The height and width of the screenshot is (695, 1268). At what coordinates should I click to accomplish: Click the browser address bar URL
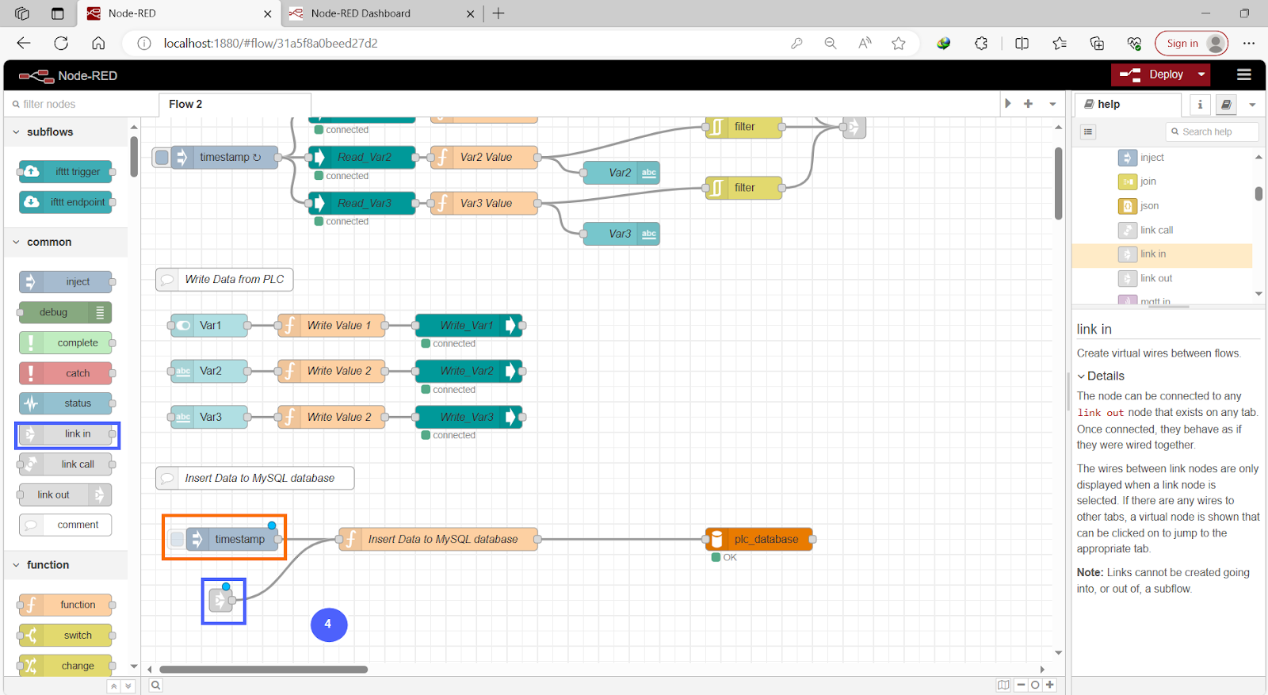(x=270, y=44)
